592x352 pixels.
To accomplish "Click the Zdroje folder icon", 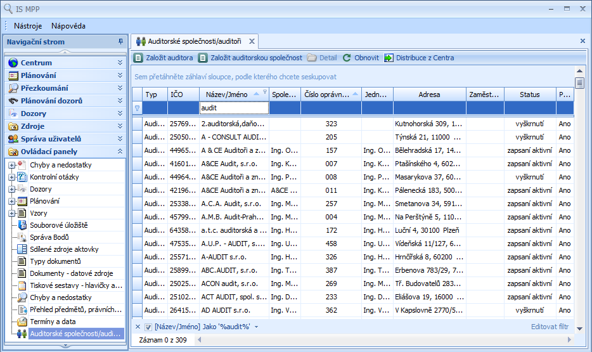I will pos(13,126).
